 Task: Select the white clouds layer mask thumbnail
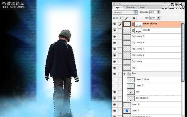(x=138, y=24)
